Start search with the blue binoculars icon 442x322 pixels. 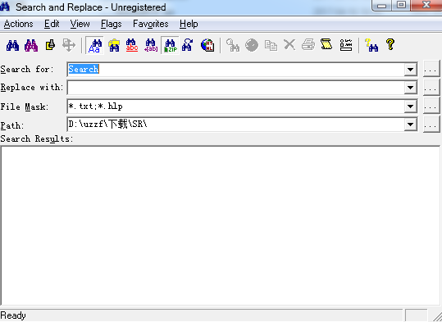(12, 45)
